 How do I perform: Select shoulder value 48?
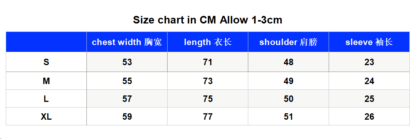[x=288, y=62]
